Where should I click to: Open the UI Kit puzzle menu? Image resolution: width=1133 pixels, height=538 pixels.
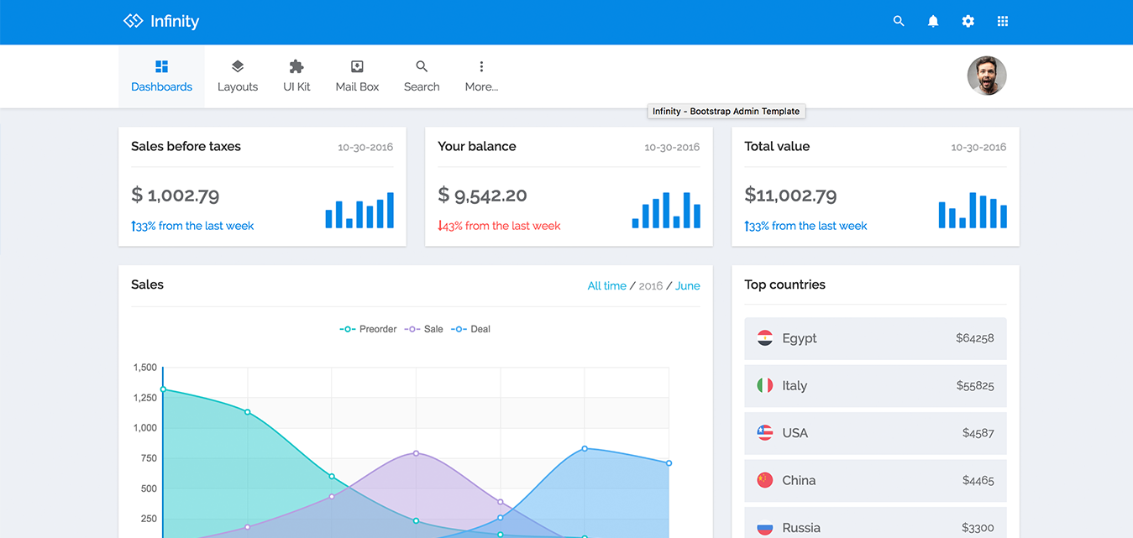click(296, 76)
